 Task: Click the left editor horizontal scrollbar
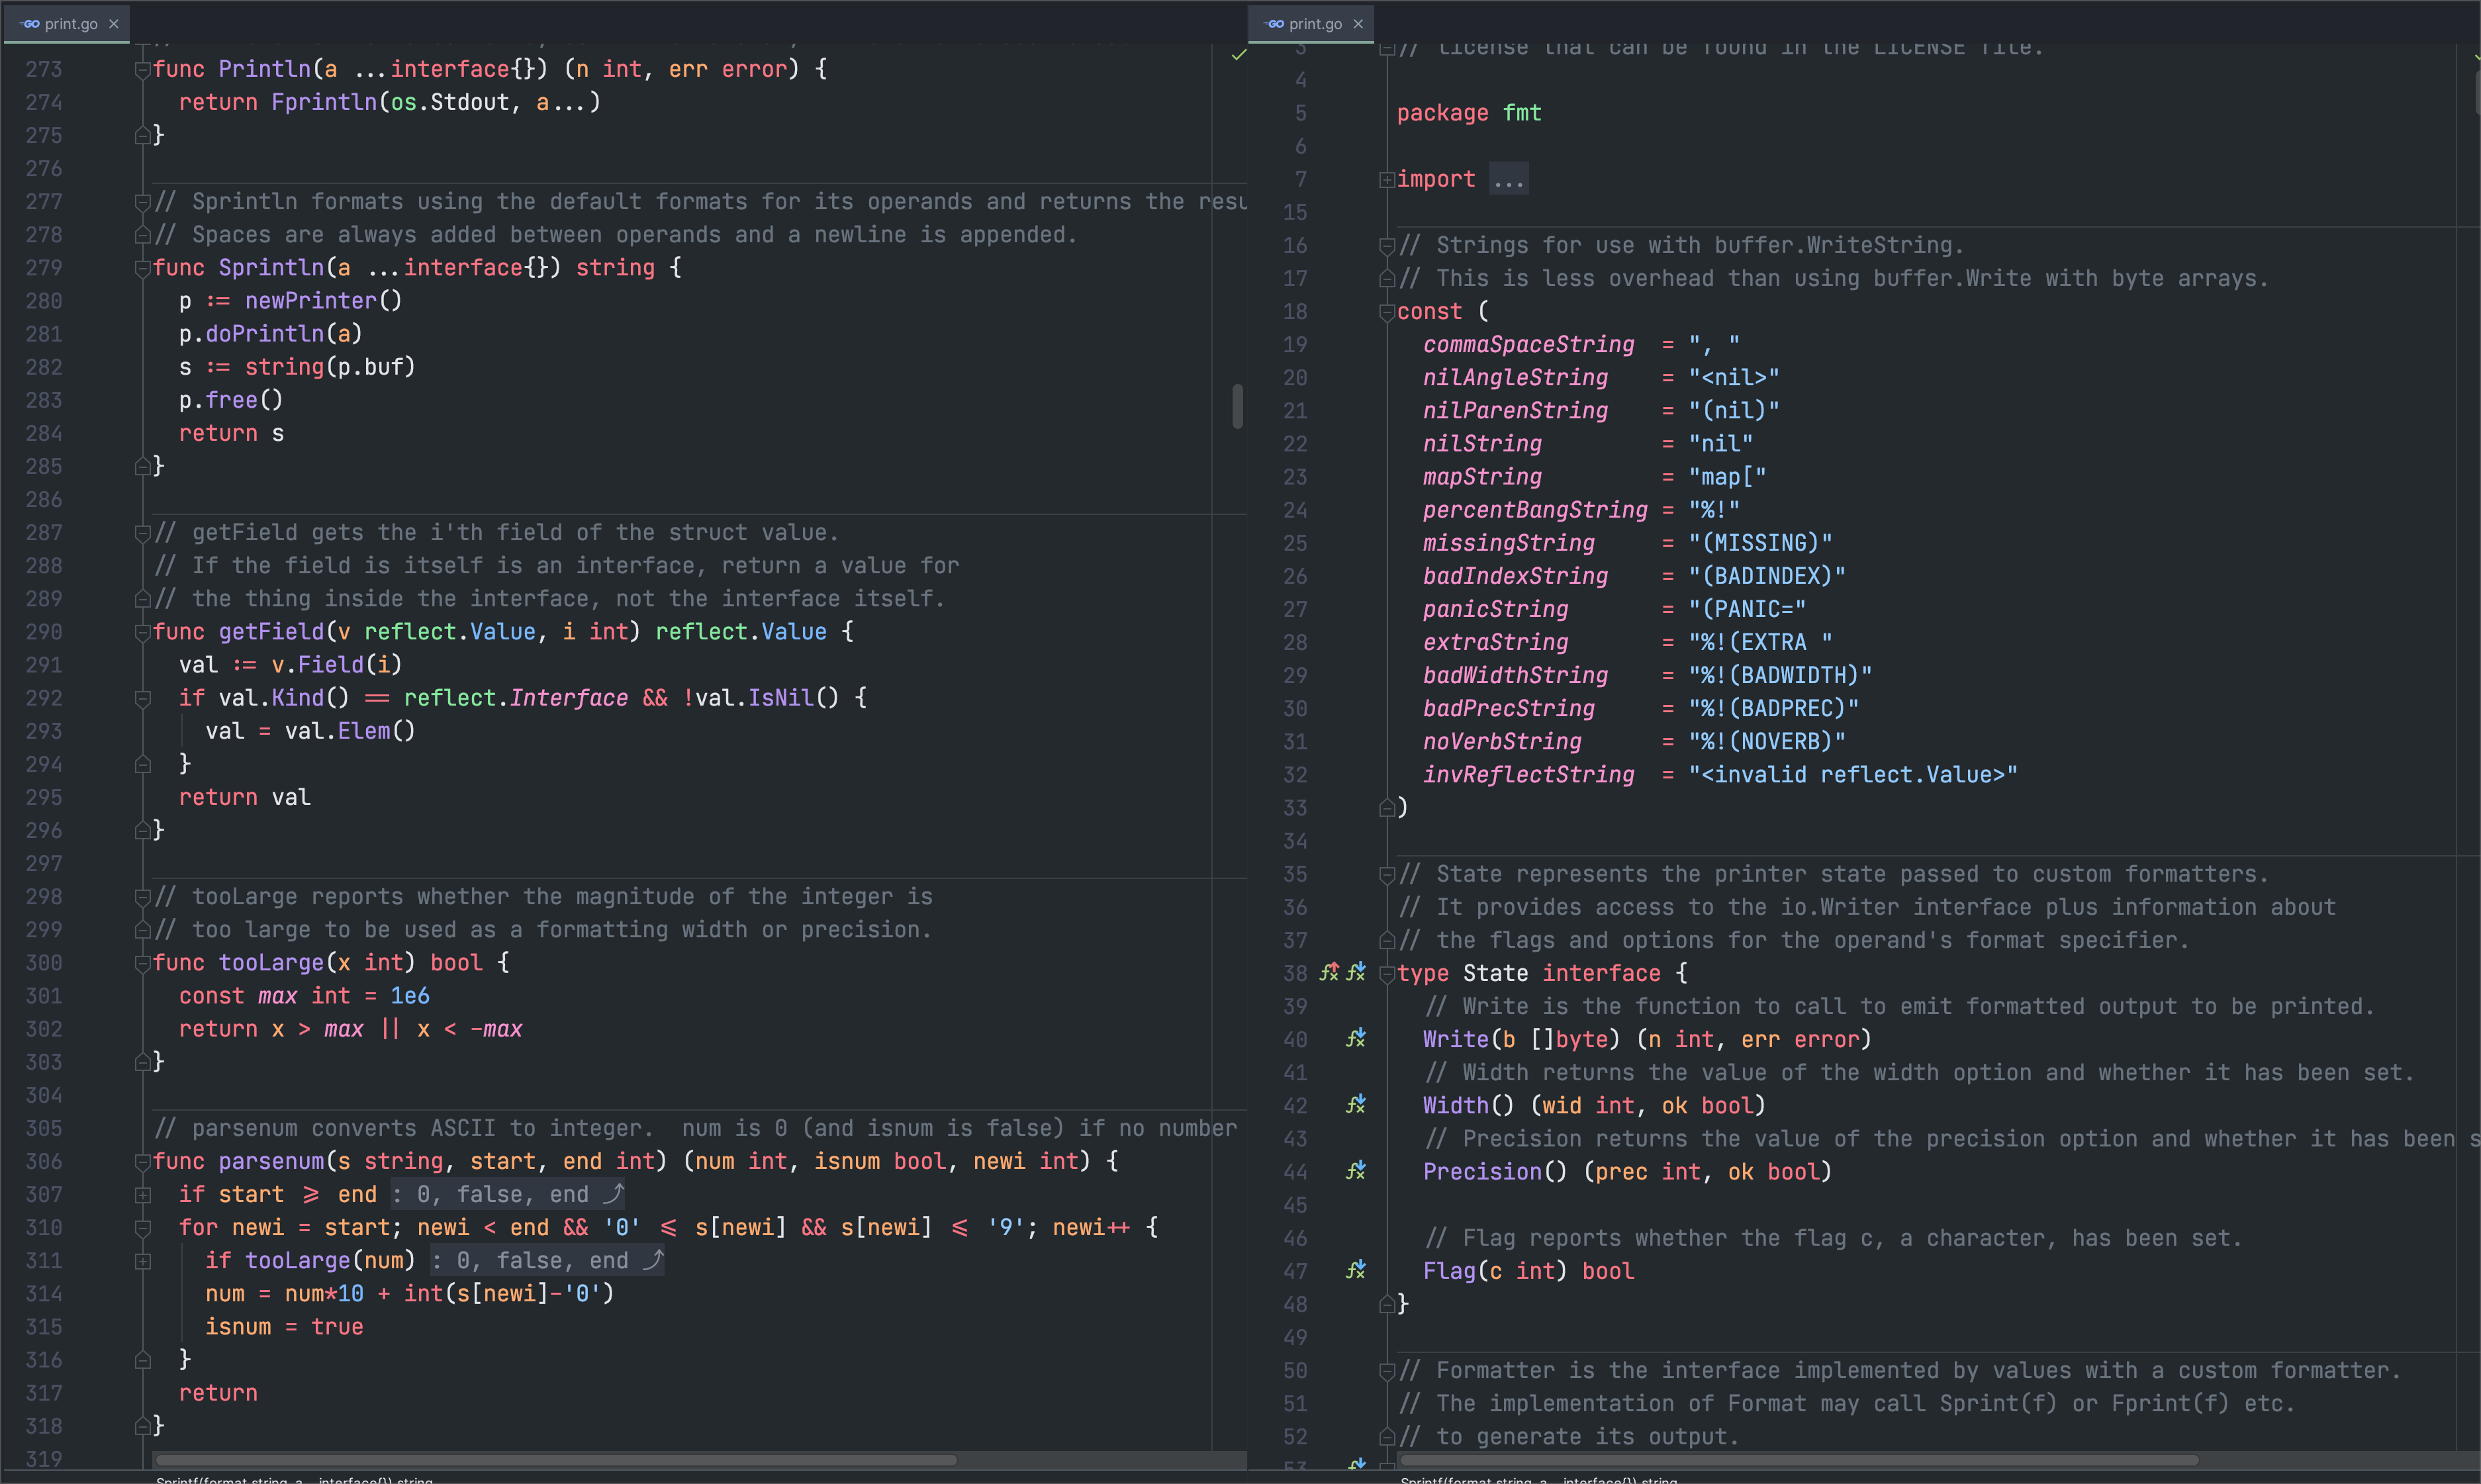pyautogui.click(x=555, y=1460)
